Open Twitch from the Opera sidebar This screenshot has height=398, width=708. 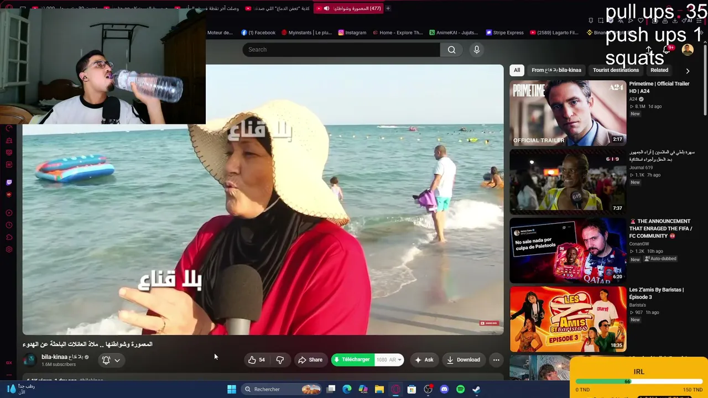pyautogui.click(x=9, y=182)
